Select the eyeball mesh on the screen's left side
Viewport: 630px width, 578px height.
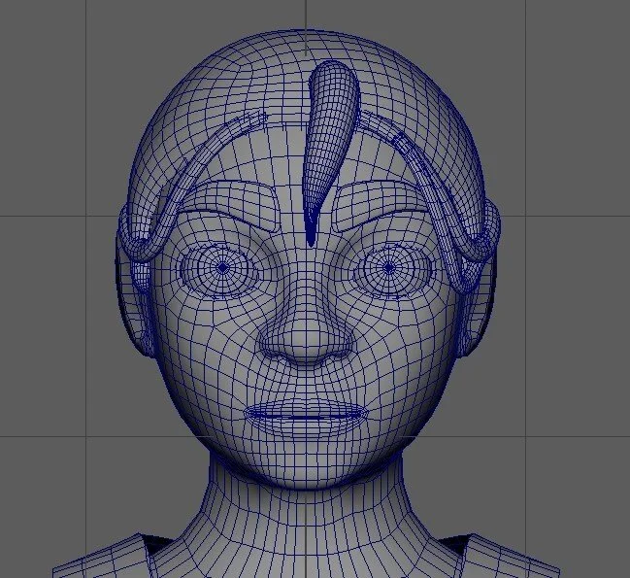point(221,268)
